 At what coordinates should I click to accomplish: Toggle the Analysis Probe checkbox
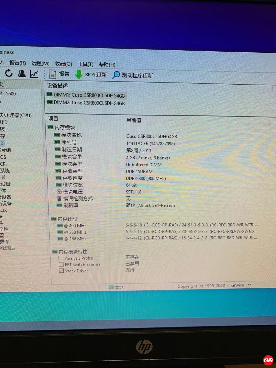point(61,258)
